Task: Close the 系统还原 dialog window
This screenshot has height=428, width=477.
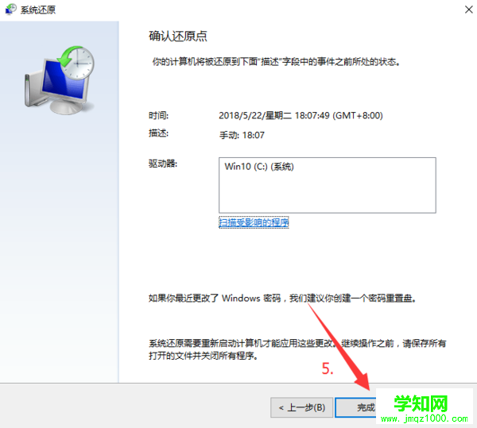Action: pyautogui.click(x=469, y=10)
